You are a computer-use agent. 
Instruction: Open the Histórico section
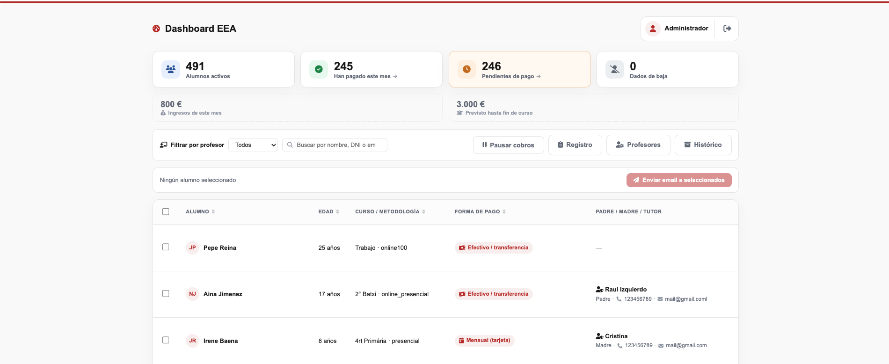(x=703, y=145)
